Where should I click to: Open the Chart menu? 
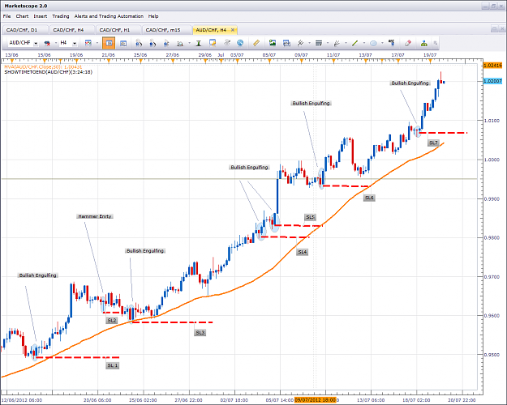point(22,16)
